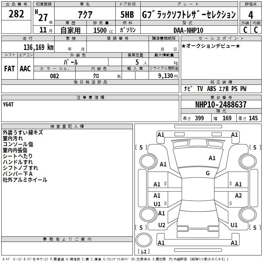
Task: Select the inspector note バンパー下A
Action: point(18,174)
